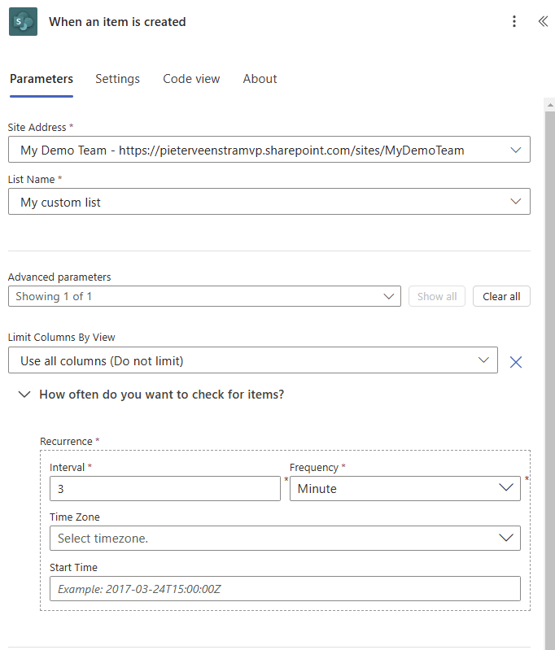
Task: Open the three-dot more options menu
Action: (x=514, y=21)
